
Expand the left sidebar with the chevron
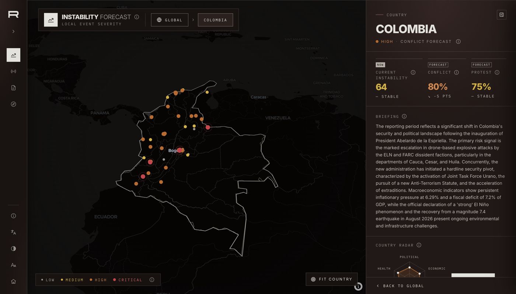[x=13, y=31]
